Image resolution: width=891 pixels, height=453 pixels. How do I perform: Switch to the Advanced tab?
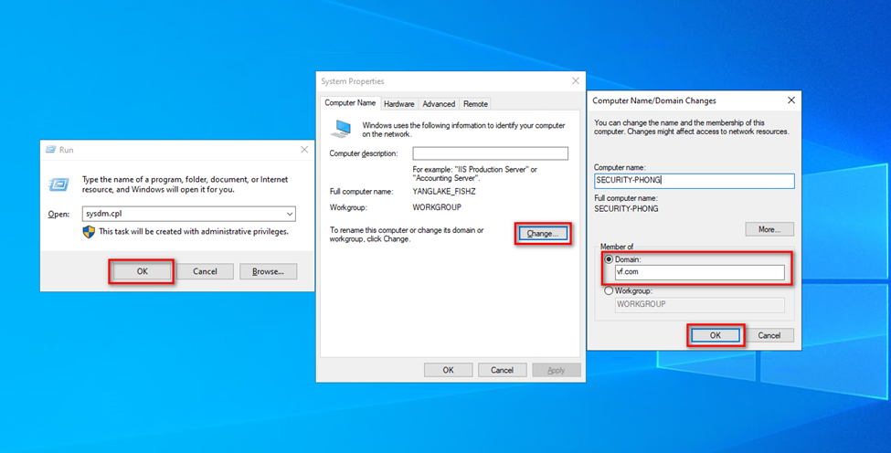click(x=439, y=104)
